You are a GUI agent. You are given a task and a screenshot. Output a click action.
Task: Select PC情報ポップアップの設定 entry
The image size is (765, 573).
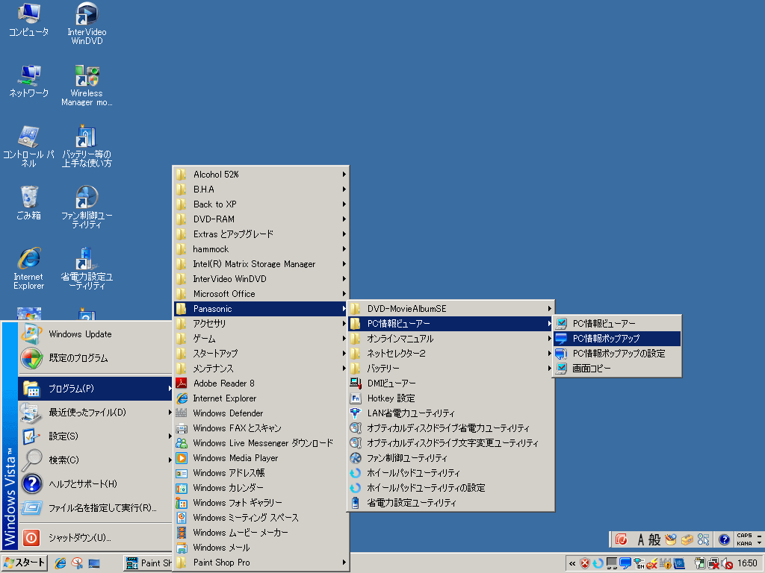(x=616, y=353)
